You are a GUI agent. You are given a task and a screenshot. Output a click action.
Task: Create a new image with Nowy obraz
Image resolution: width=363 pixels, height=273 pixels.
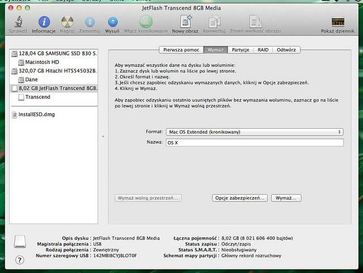[185, 22]
